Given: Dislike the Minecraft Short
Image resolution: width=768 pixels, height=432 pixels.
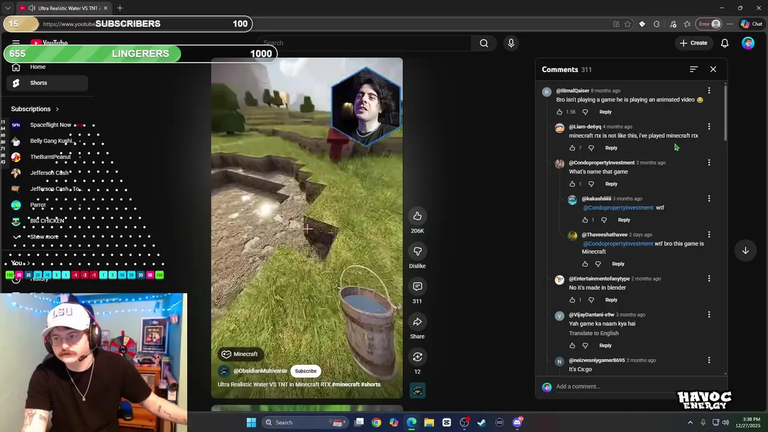Looking at the screenshot, I should 417,251.
